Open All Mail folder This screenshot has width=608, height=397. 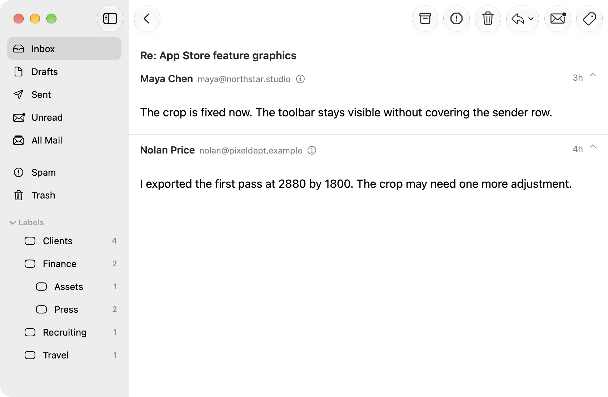click(x=64, y=140)
